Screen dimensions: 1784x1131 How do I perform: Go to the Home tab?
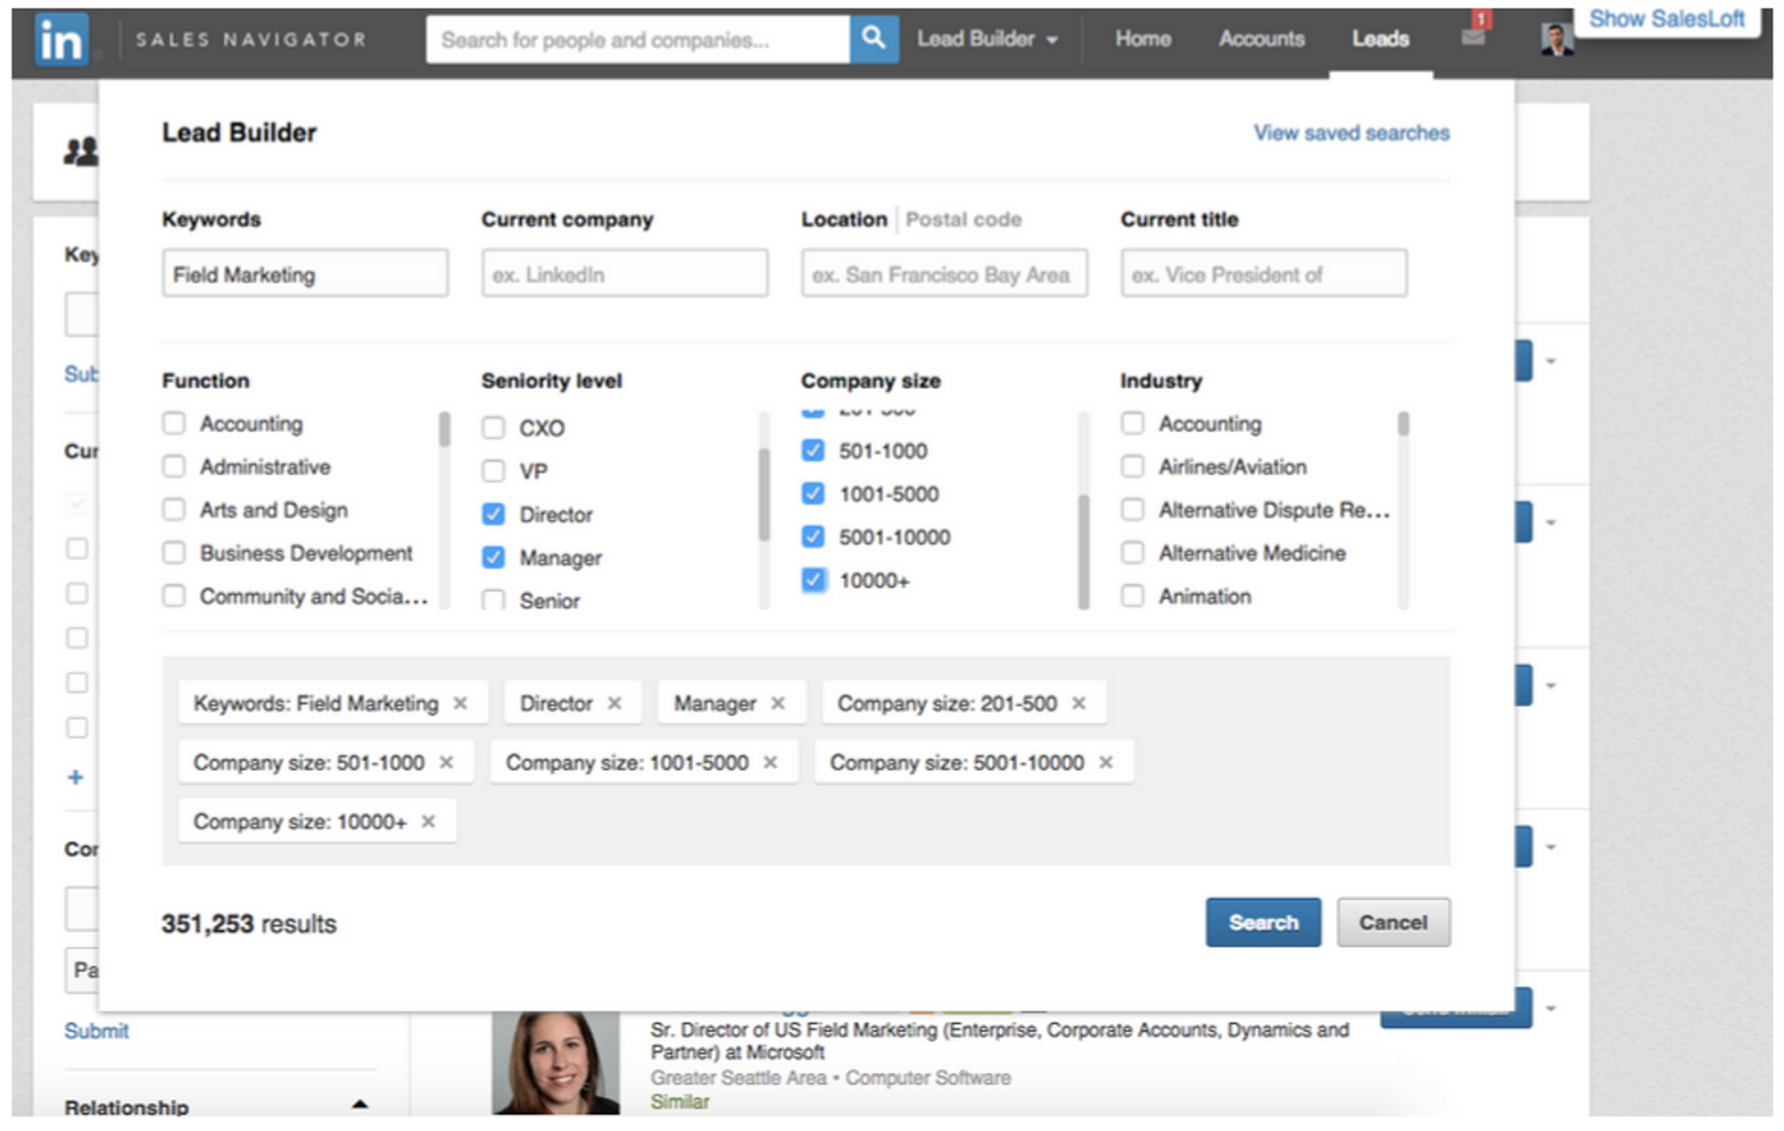1143,39
